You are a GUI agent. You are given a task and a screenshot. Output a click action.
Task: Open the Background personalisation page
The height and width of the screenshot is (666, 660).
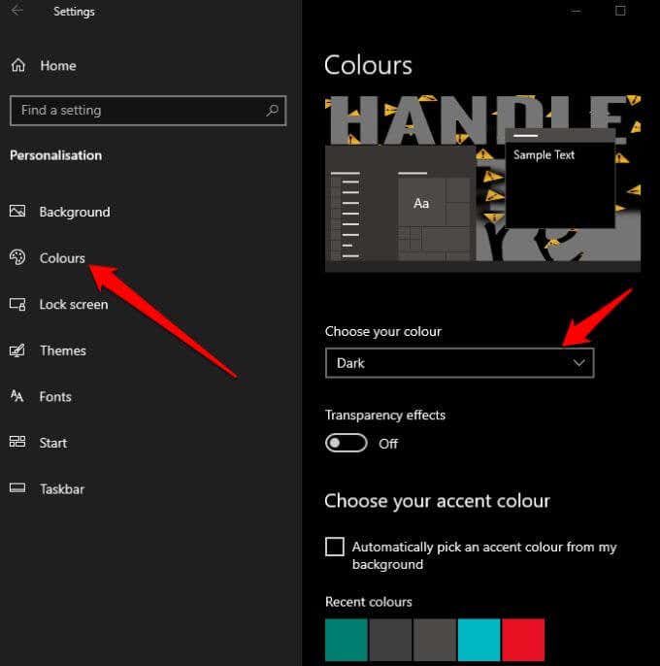pos(75,212)
